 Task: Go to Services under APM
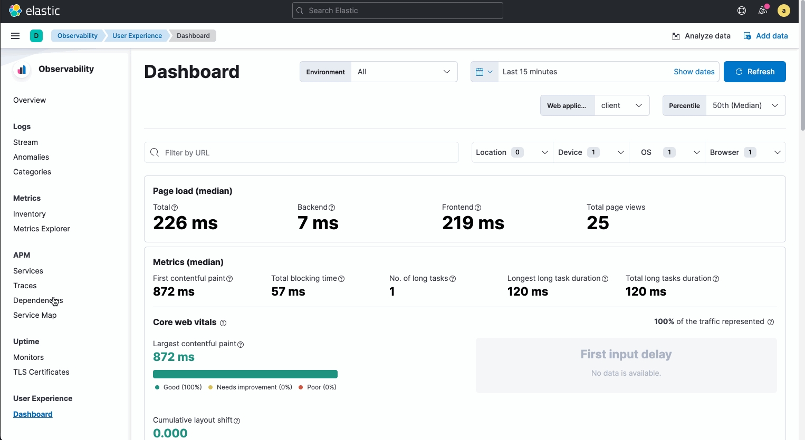pyautogui.click(x=28, y=271)
